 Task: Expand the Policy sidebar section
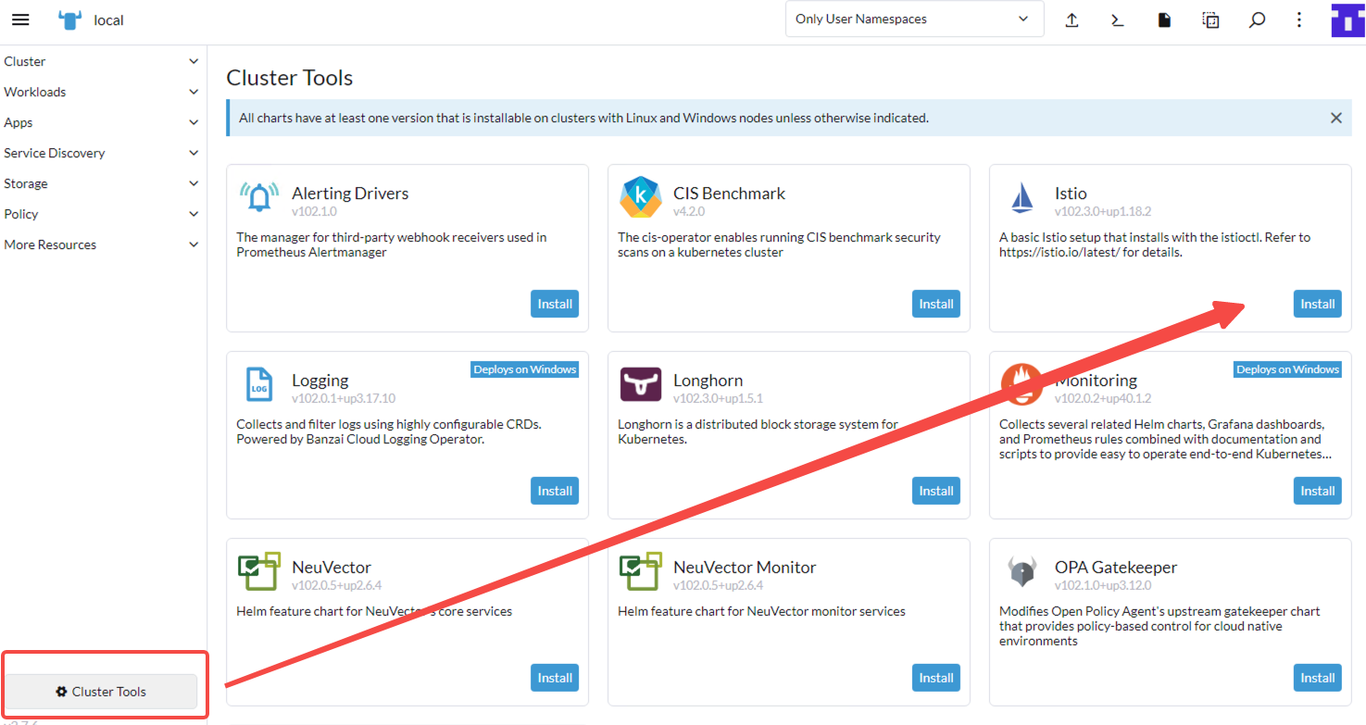pos(102,214)
